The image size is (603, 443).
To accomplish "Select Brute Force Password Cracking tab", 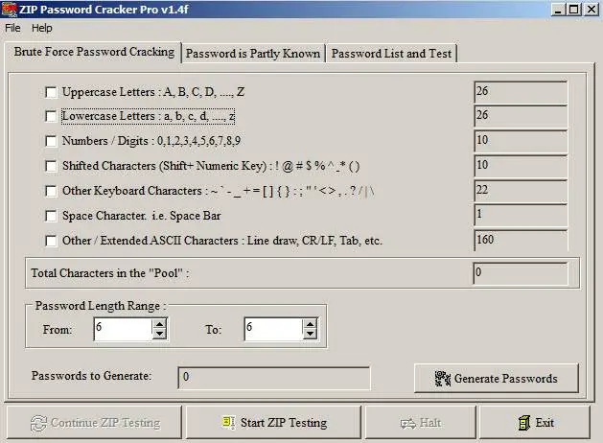I will pyautogui.click(x=94, y=52).
